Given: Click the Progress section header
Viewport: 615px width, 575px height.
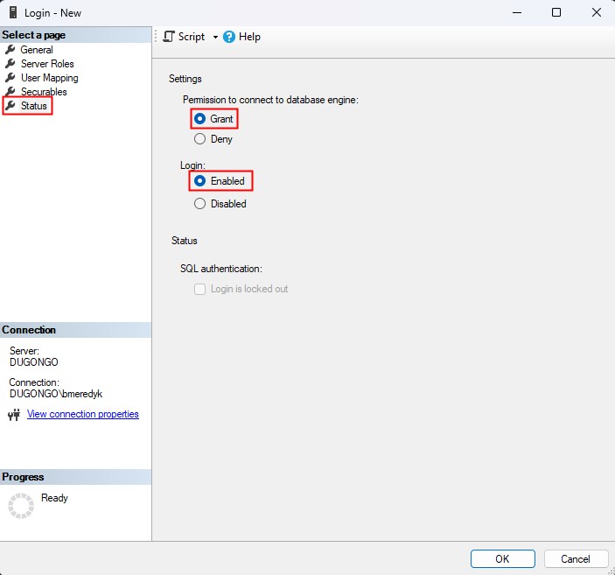Looking at the screenshot, I should 76,477.
